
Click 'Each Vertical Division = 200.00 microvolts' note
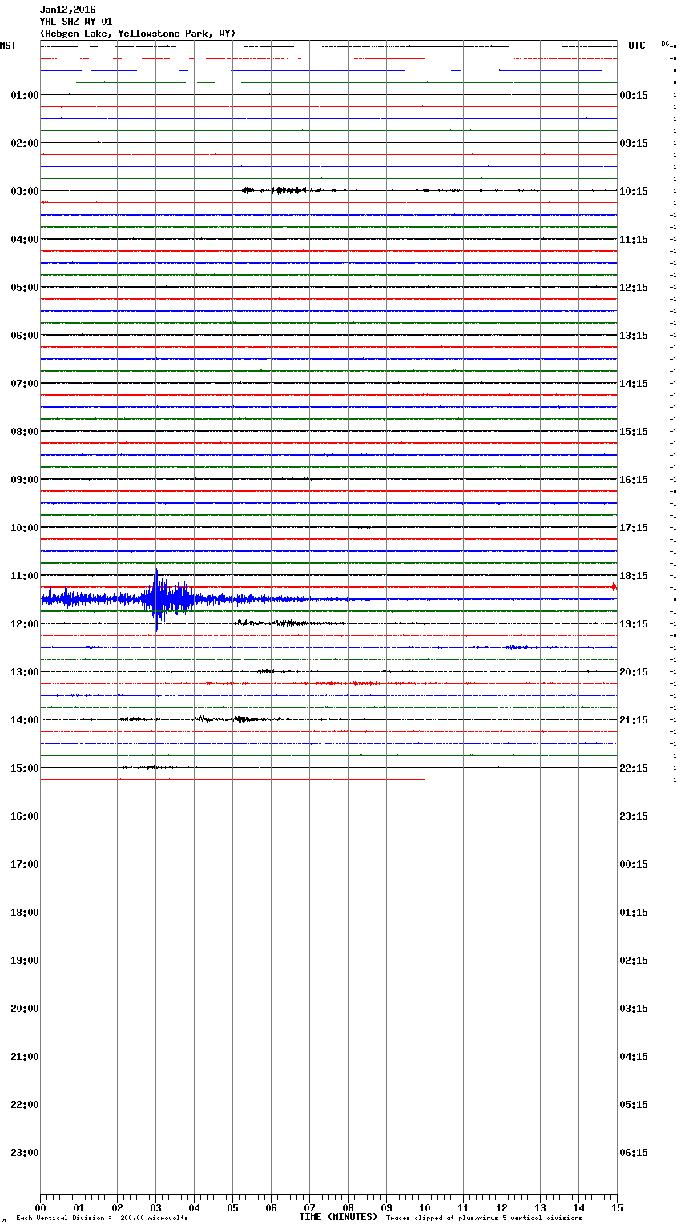point(102,1219)
